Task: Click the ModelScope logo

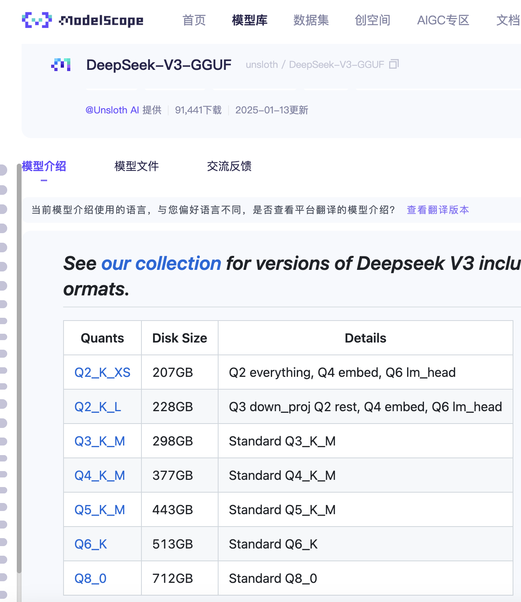Action: click(82, 20)
